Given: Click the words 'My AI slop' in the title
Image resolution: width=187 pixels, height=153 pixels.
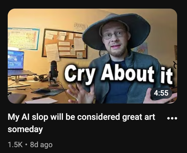Looking at the screenshot, I should point(28,117).
